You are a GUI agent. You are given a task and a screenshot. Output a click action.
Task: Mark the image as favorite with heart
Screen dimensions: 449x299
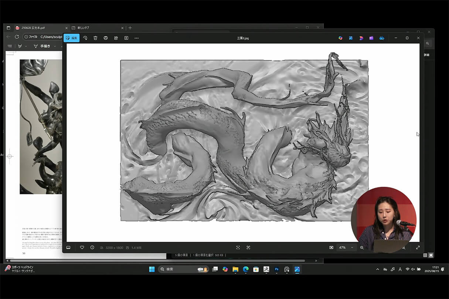click(82, 247)
